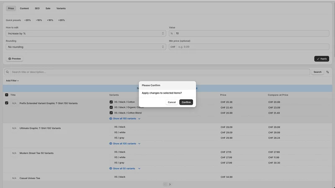Apply the +10% quick preset
Screen dimensions: 335x188
[50, 20]
